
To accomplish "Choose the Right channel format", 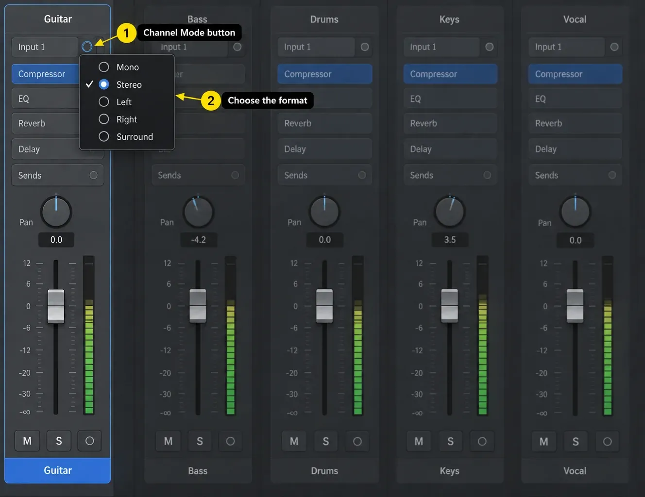I will (127, 119).
